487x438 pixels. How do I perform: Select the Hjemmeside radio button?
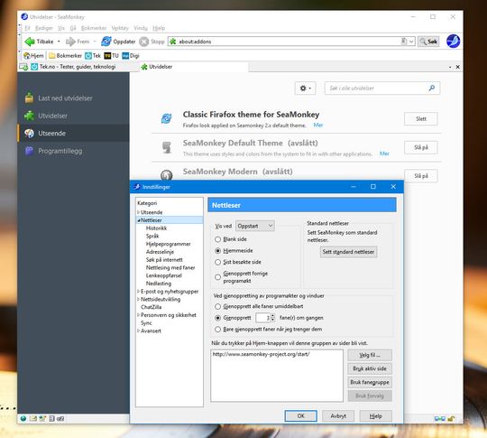tap(217, 251)
